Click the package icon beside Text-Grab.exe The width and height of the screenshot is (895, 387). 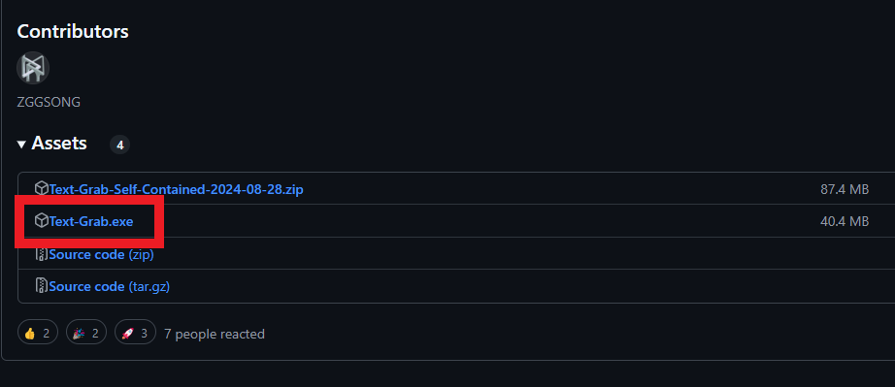point(41,220)
